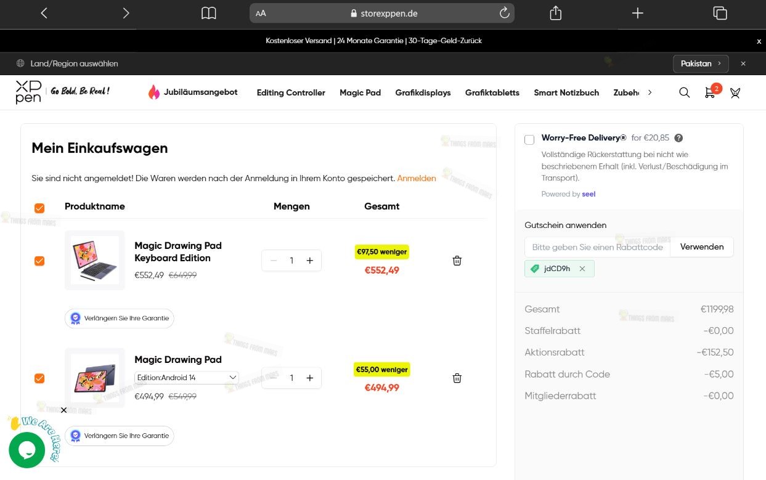Delete Keyboard Edition item with trash icon
Viewport: 766px width, 480px height.
[x=457, y=261]
